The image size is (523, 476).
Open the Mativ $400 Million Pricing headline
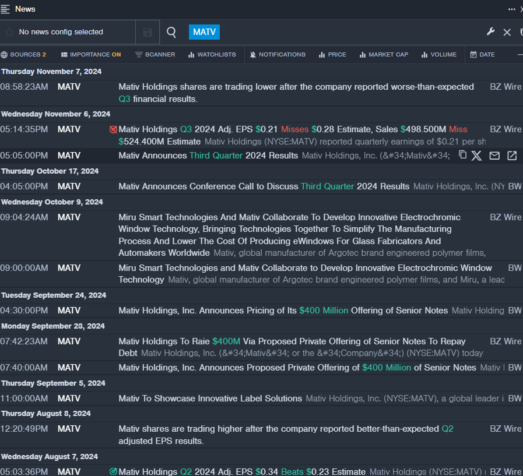[x=283, y=311]
